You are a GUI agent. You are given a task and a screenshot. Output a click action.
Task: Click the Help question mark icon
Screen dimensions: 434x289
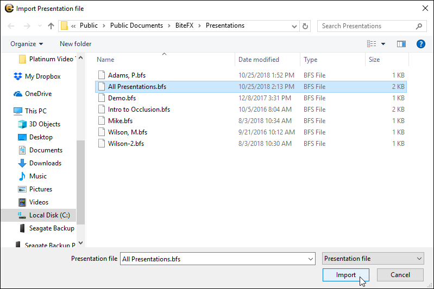click(x=420, y=44)
